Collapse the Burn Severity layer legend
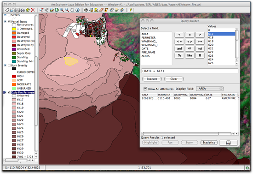The width and height of the screenshot is (253, 174). tap(5, 66)
